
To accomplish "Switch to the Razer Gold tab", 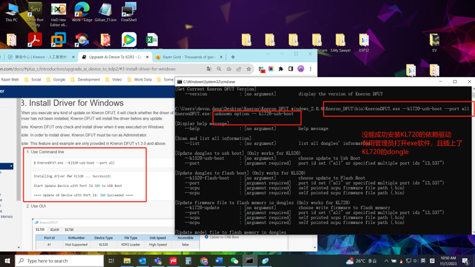I will (189, 57).
